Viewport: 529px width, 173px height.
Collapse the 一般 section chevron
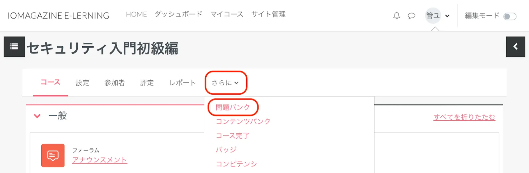(x=37, y=116)
